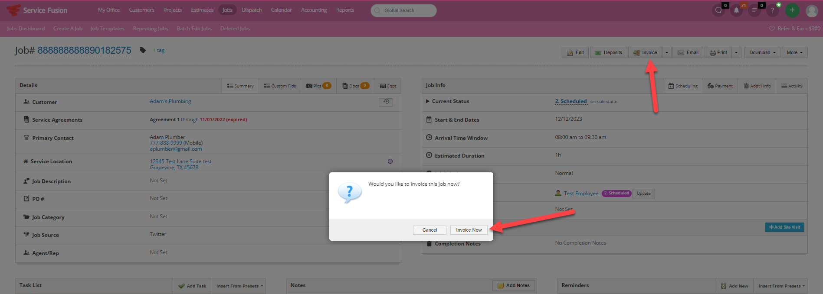
Task: Click the aplumber@gmail.com email link
Action: pos(176,149)
